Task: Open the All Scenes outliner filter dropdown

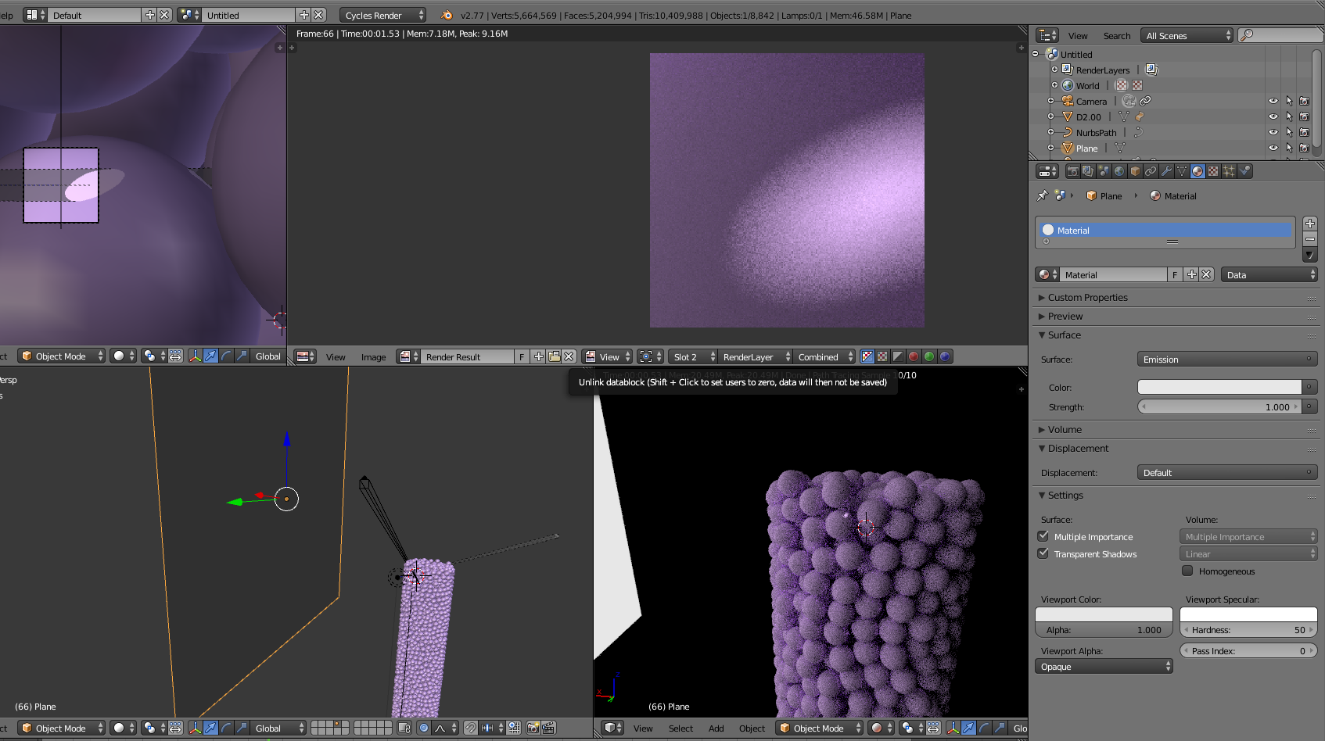Action: point(1187,35)
